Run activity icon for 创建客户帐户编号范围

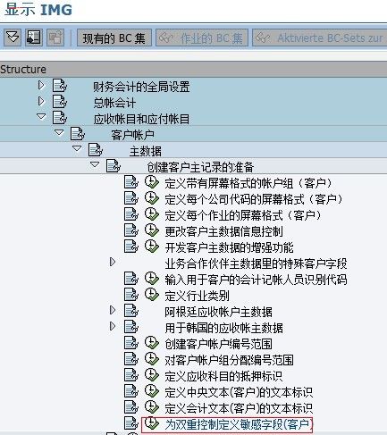pyautogui.click(x=152, y=343)
